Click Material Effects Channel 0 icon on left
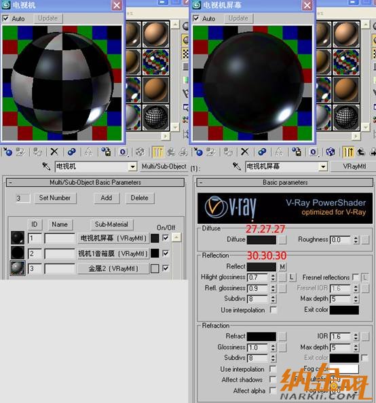 pos(123,152)
